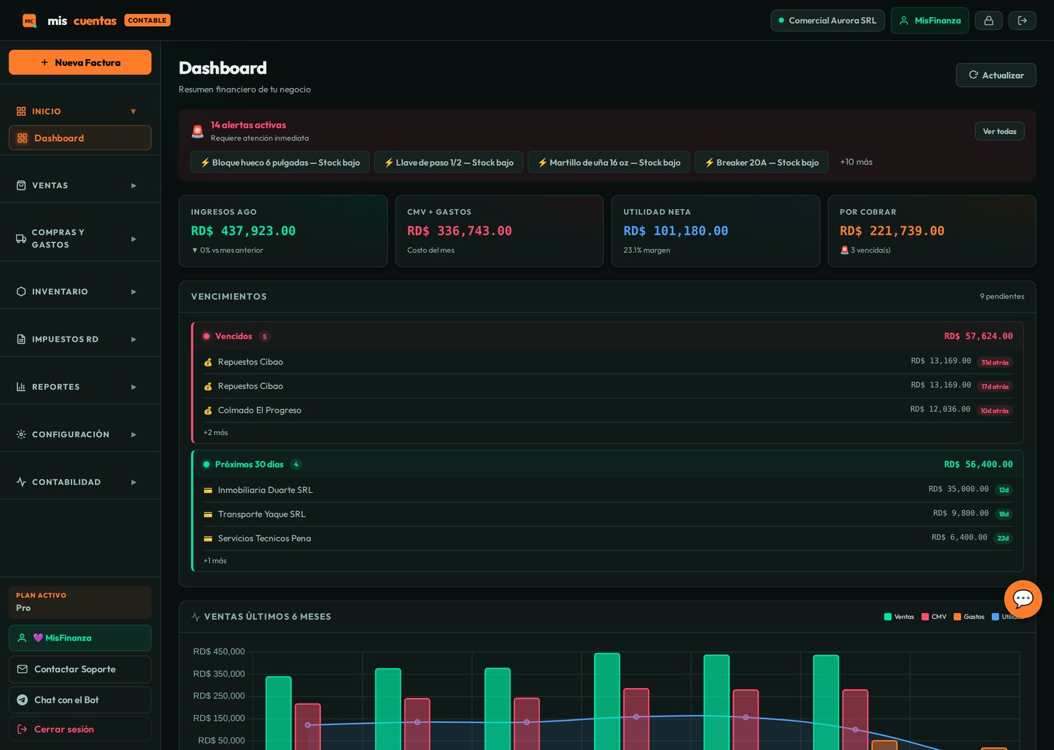Click the user icon in sidebar MisFinanza
1054x750 pixels.
tap(22, 638)
